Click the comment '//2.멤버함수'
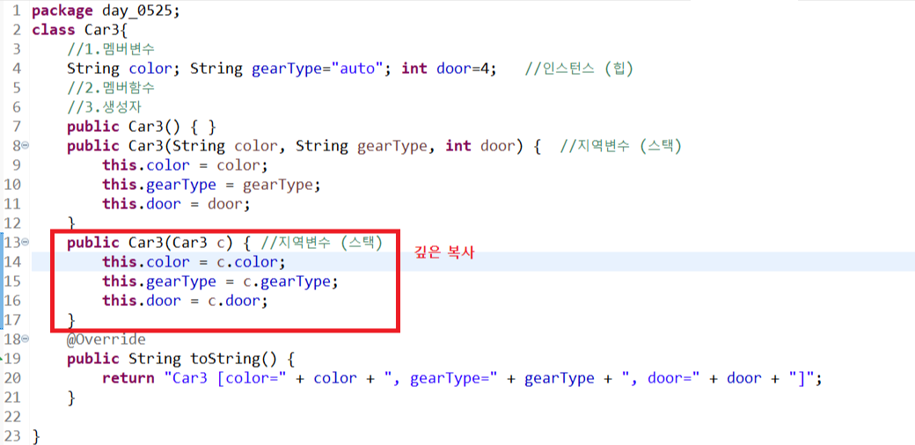Screen dimensions: 915x445 [110, 88]
